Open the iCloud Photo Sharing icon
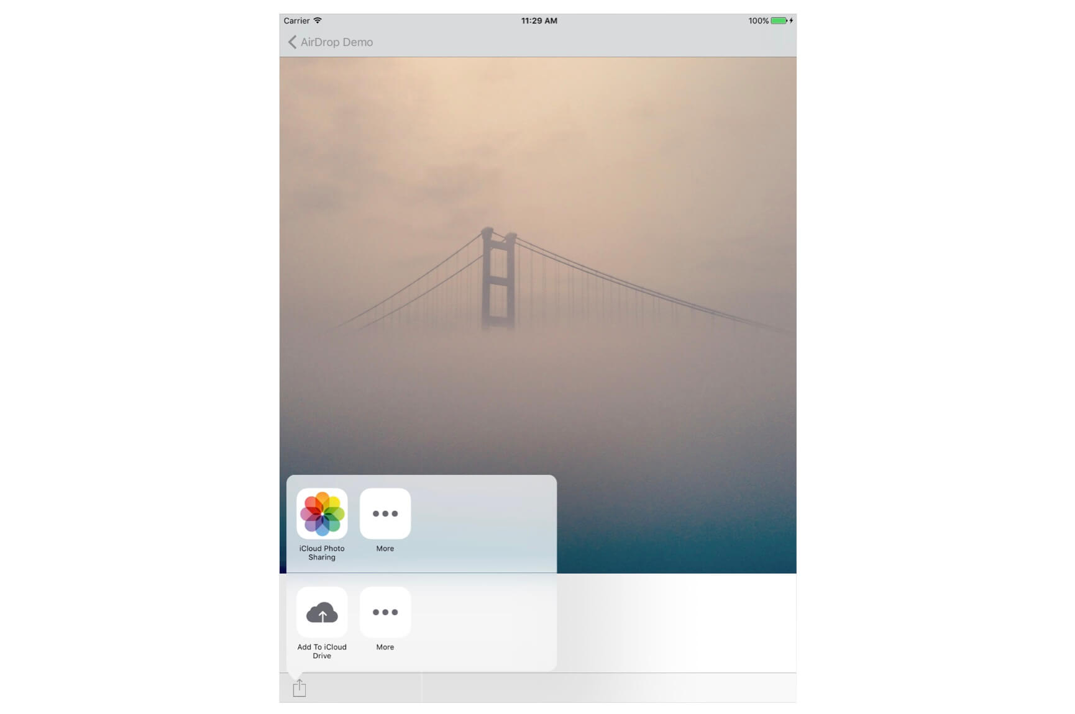This screenshot has width=1075, height=714. click(322, 513)
